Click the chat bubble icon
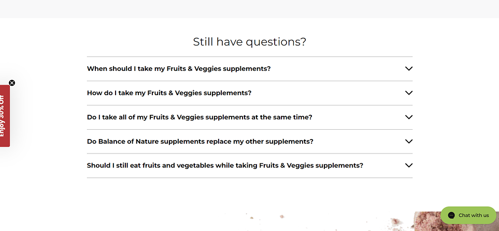This screenshot has height=231, width=499. coord(451,215)
